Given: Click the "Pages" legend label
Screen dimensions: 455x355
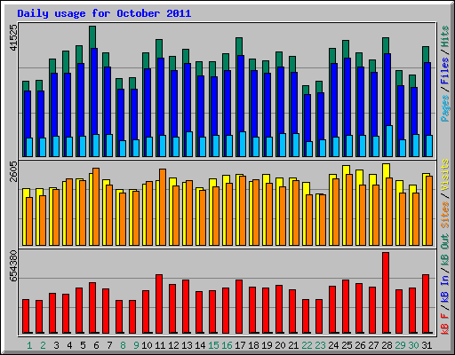Looking at the screenshot, I should (444, 108).
